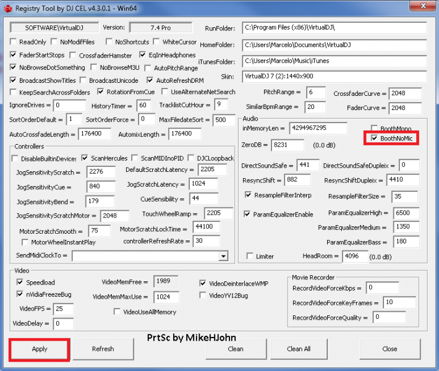Click the Skin input field
Viewport: 439px width, 371px height.
coord(335,76)
